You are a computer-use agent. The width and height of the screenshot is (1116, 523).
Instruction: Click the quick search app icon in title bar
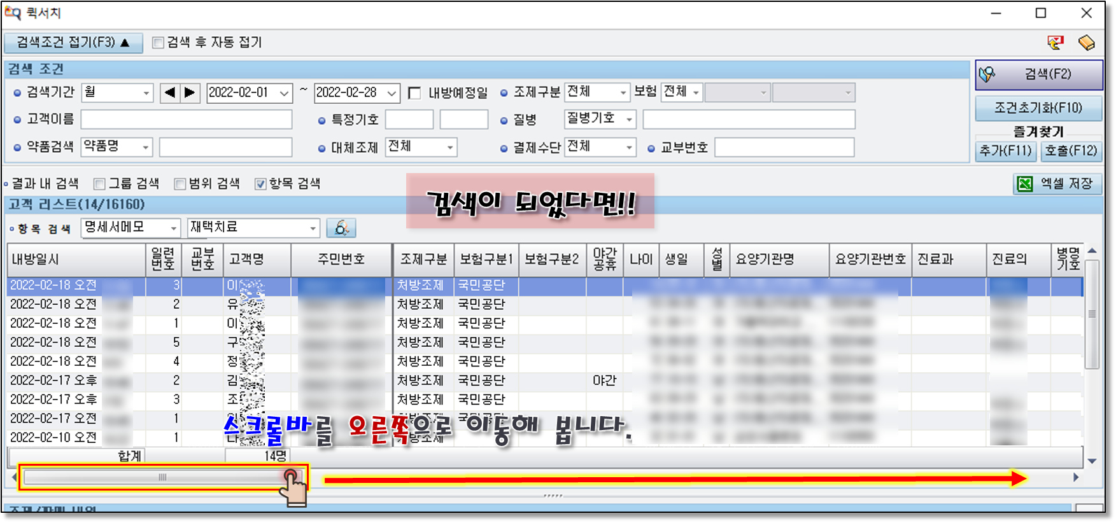coord(13,13)
